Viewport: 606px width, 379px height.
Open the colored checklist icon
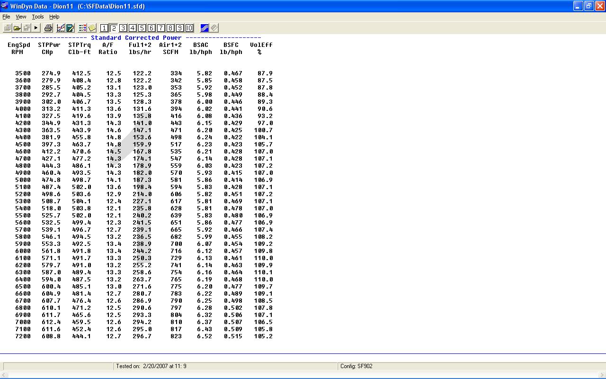82,28
